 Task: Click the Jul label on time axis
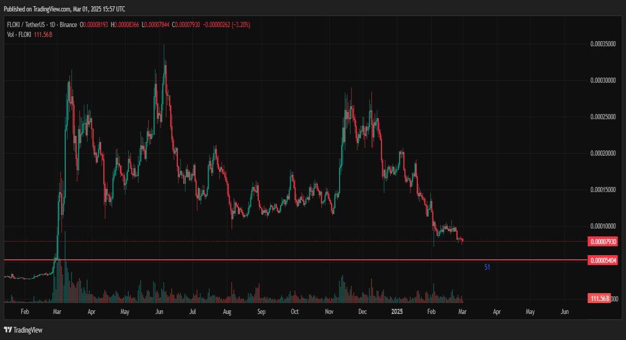click(193, 312)
